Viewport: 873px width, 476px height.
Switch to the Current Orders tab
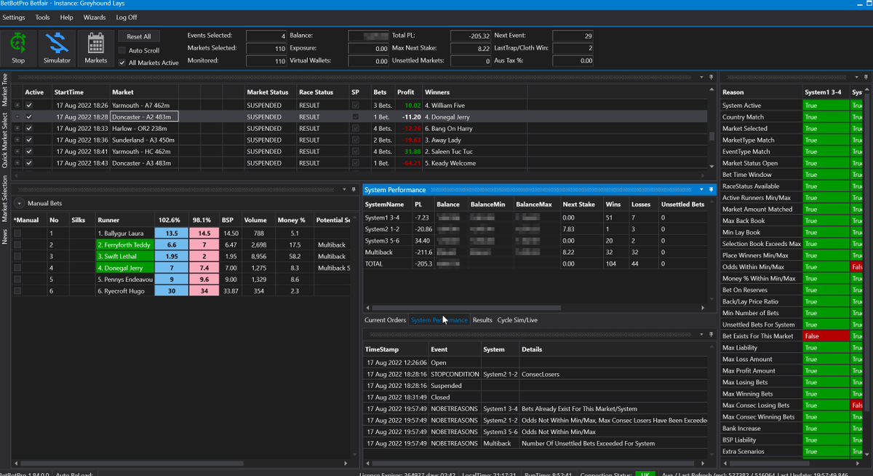tap(385, 320)
